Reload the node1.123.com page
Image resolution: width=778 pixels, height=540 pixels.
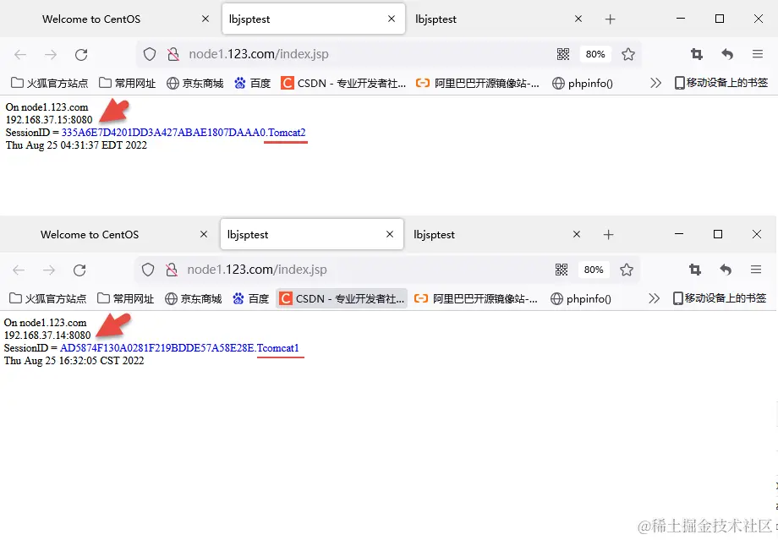(81, 53)
